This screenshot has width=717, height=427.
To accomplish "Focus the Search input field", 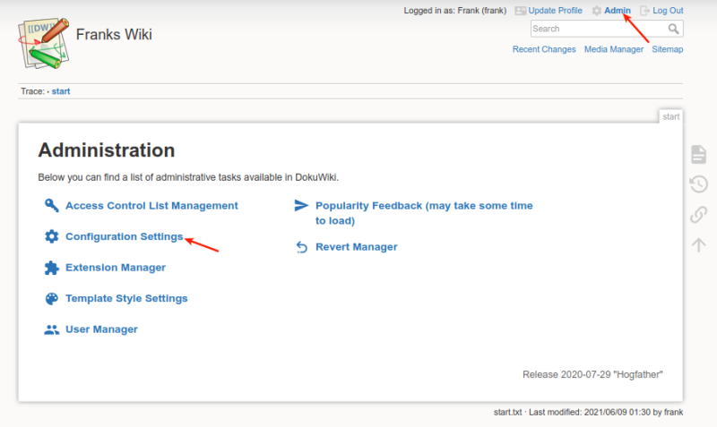I will click(x=599, y=29).
